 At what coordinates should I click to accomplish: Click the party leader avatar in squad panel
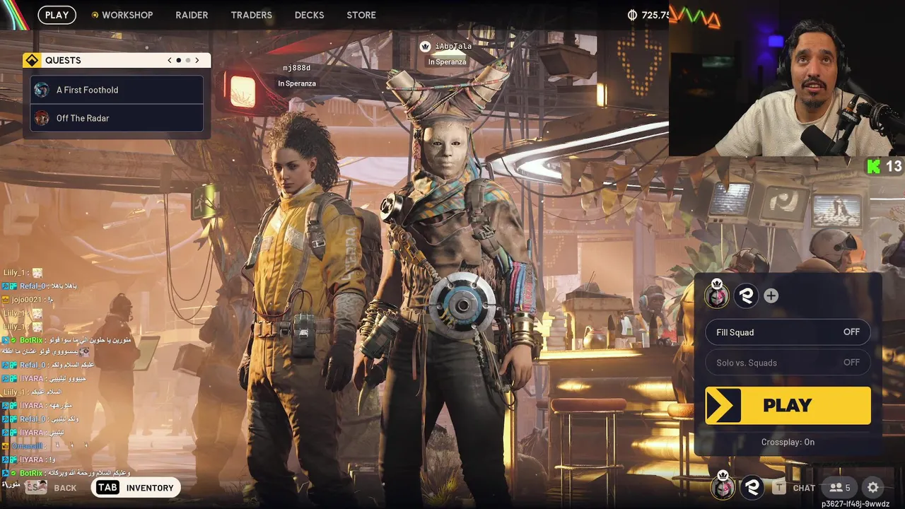click(717, 296)
